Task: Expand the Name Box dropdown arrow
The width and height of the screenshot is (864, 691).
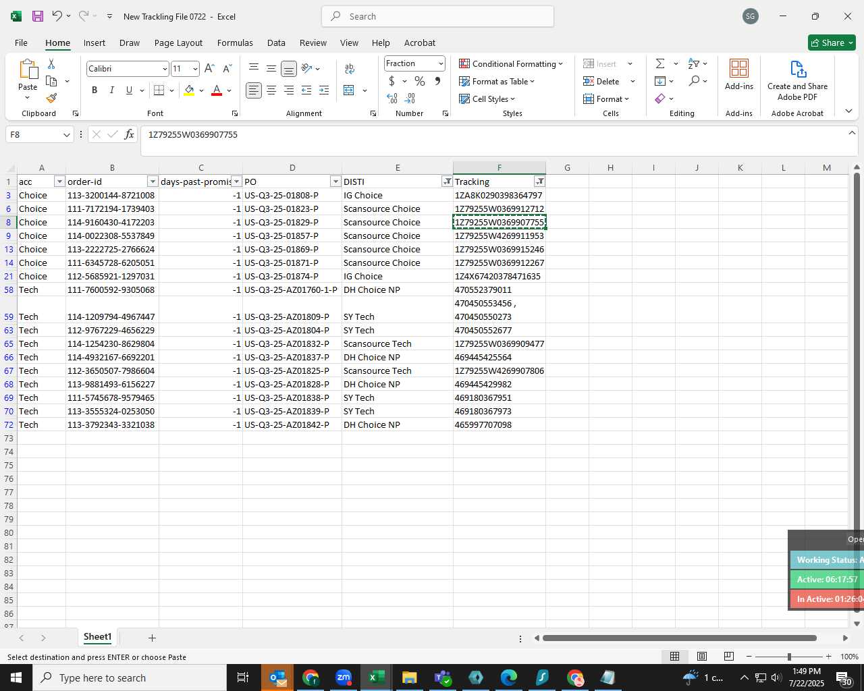Action: pos(66,134)
